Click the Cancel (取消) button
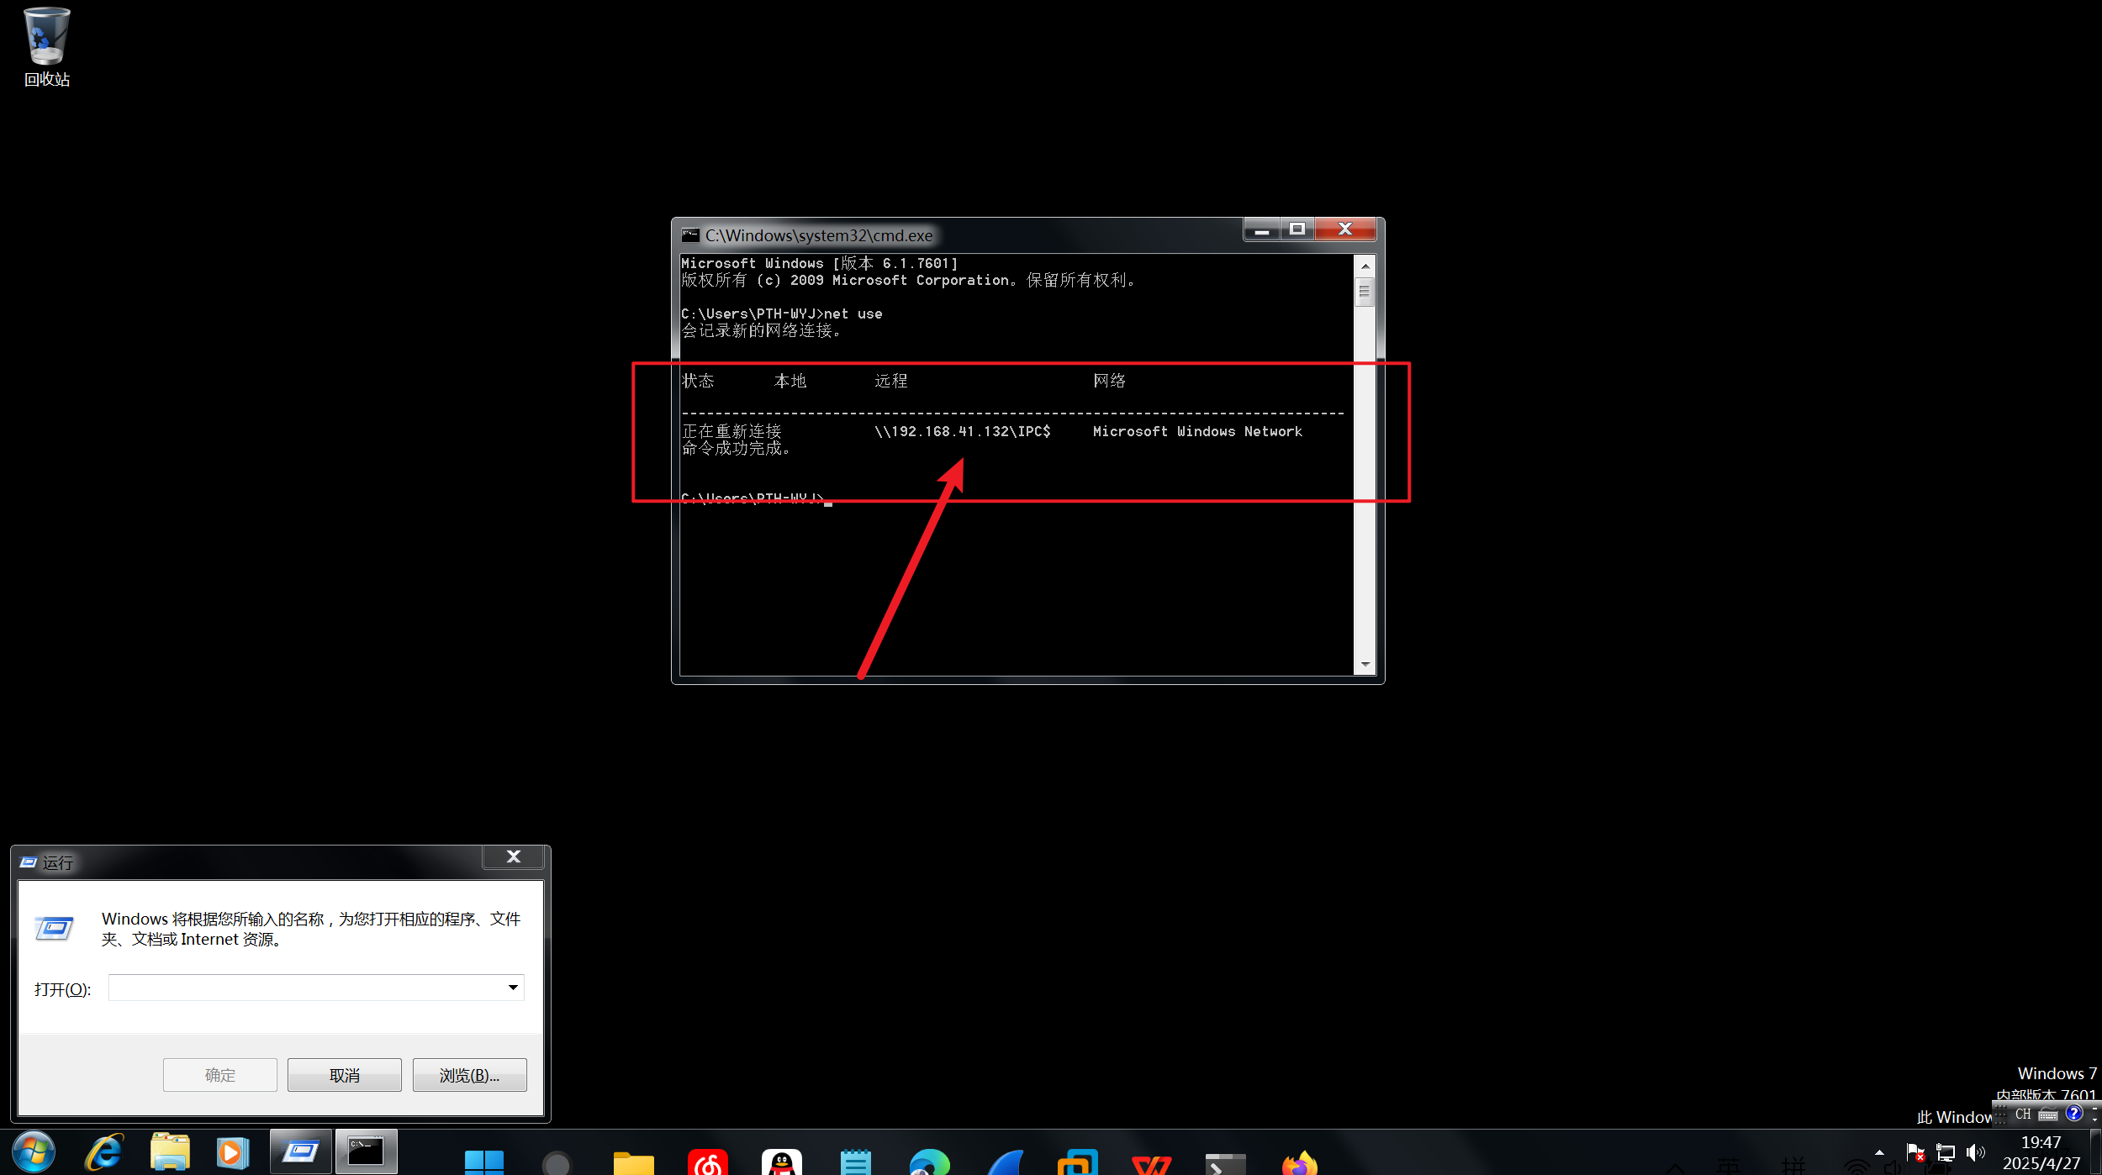This screenshot has height=1175, width=2102. (344, 1075)
